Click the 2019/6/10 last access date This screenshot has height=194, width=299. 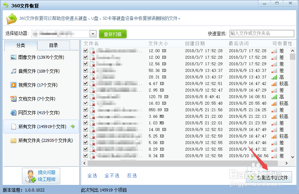tap(249, 156)
